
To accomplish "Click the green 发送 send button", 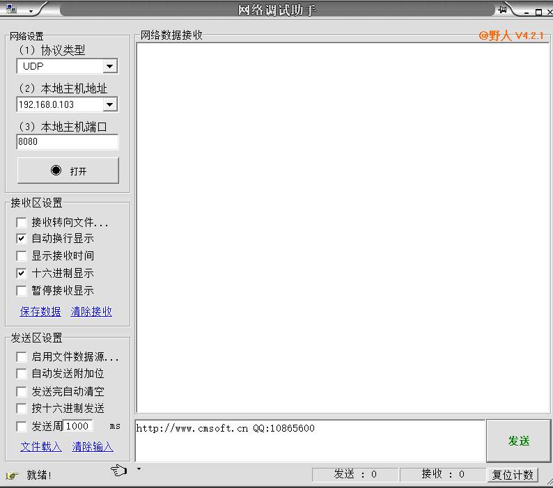I will pos(518,441).
